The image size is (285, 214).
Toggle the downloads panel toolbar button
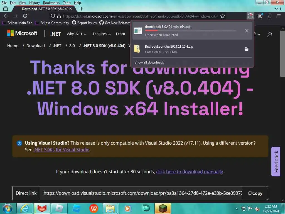[x=250, y=16]
